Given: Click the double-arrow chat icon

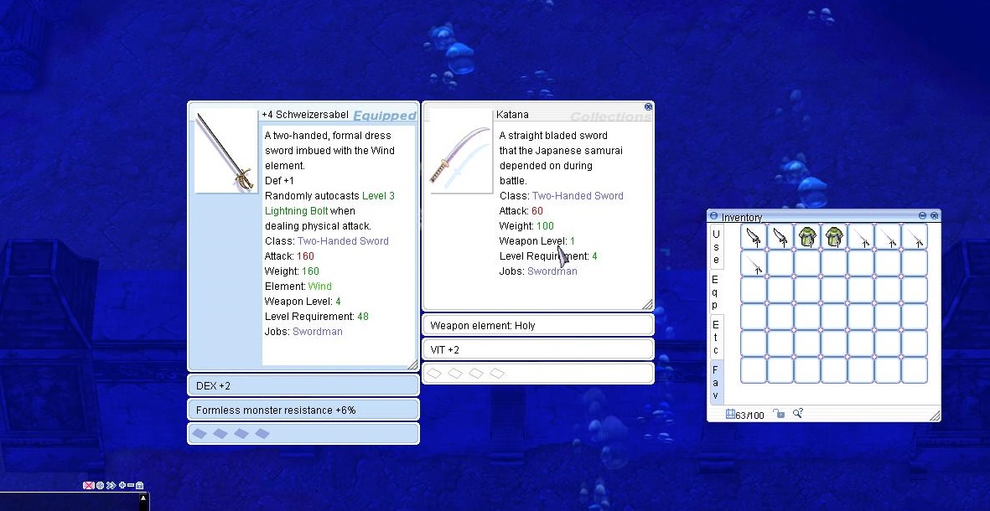Looking at the screenshot, I should [111, 485].
